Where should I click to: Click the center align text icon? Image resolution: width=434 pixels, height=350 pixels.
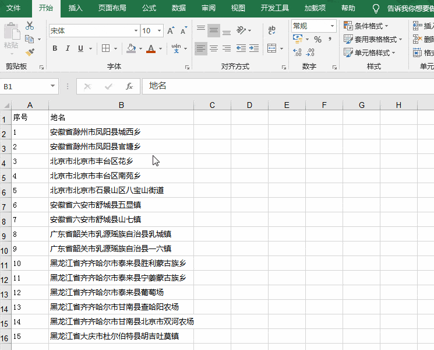(x=214, y=49)
